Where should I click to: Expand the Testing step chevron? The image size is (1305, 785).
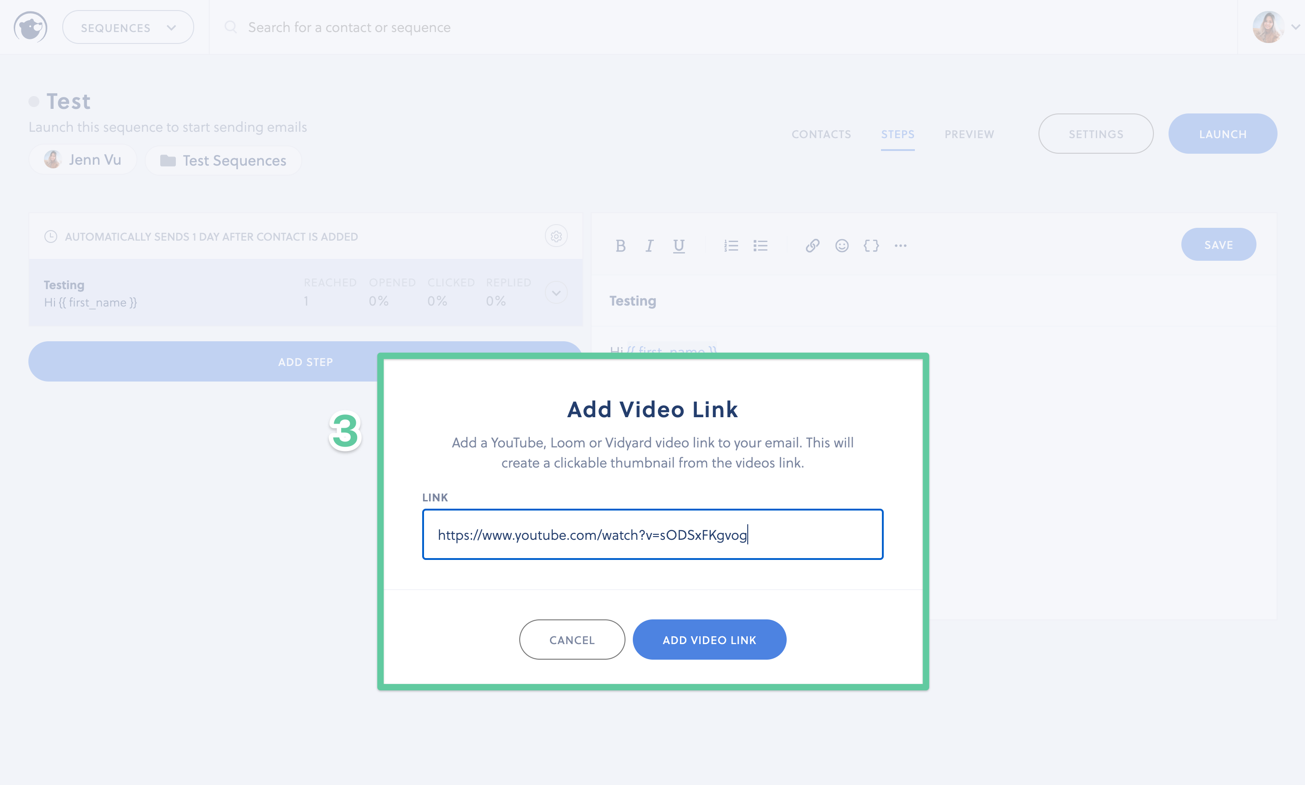click(x=556, y=292)
